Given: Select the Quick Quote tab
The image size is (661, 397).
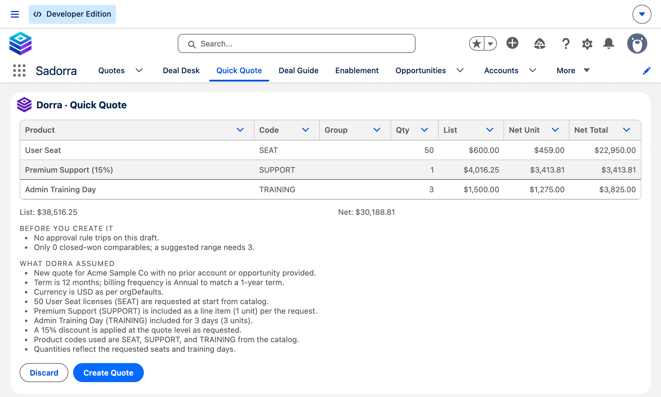Looking at the screenshot, I should tap(239, 71).
